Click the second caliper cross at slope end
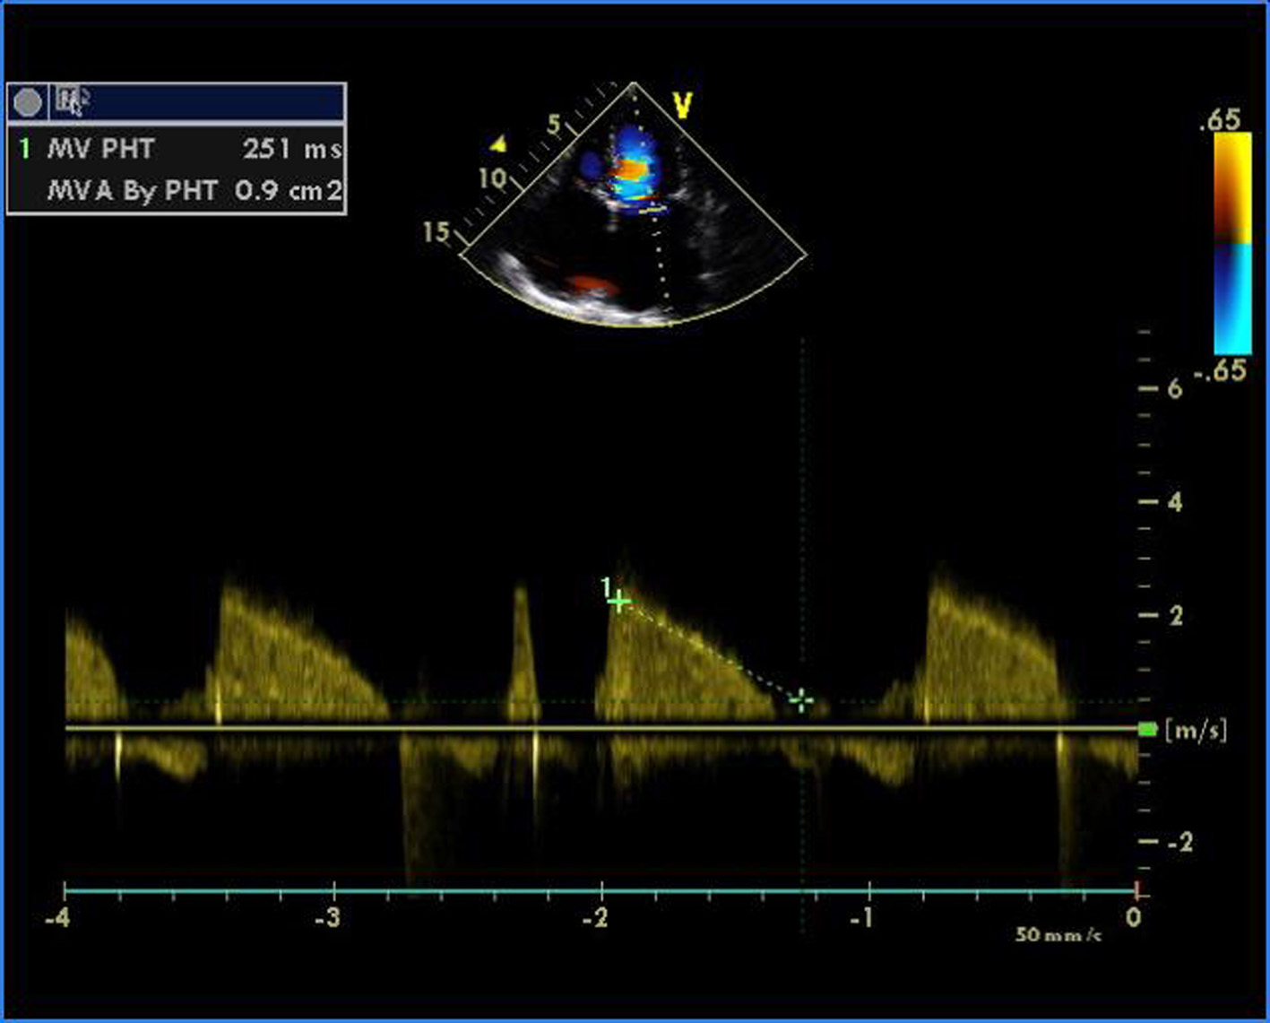Viewport: 1270px width, 1023px height. pyautogui.click(x=801, y=700)
